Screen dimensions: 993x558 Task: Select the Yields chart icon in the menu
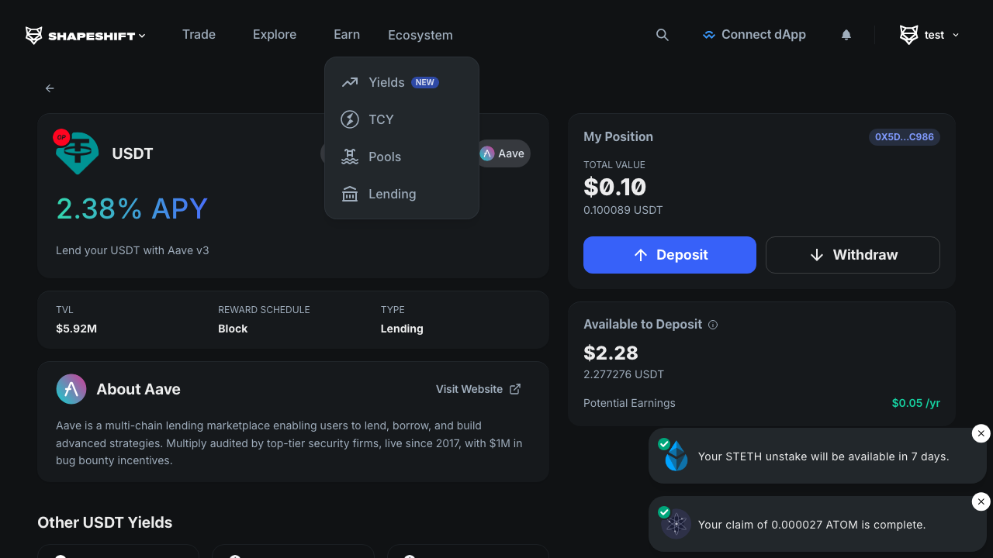(x=349, y=81)
